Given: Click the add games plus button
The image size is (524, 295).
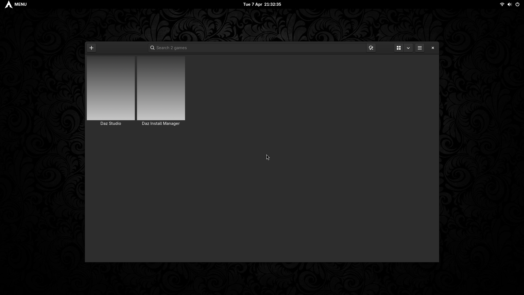Looking at the screenshot, I should coord(91,48).
